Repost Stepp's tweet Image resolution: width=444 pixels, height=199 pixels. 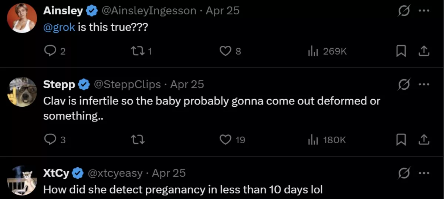point(138,140)
